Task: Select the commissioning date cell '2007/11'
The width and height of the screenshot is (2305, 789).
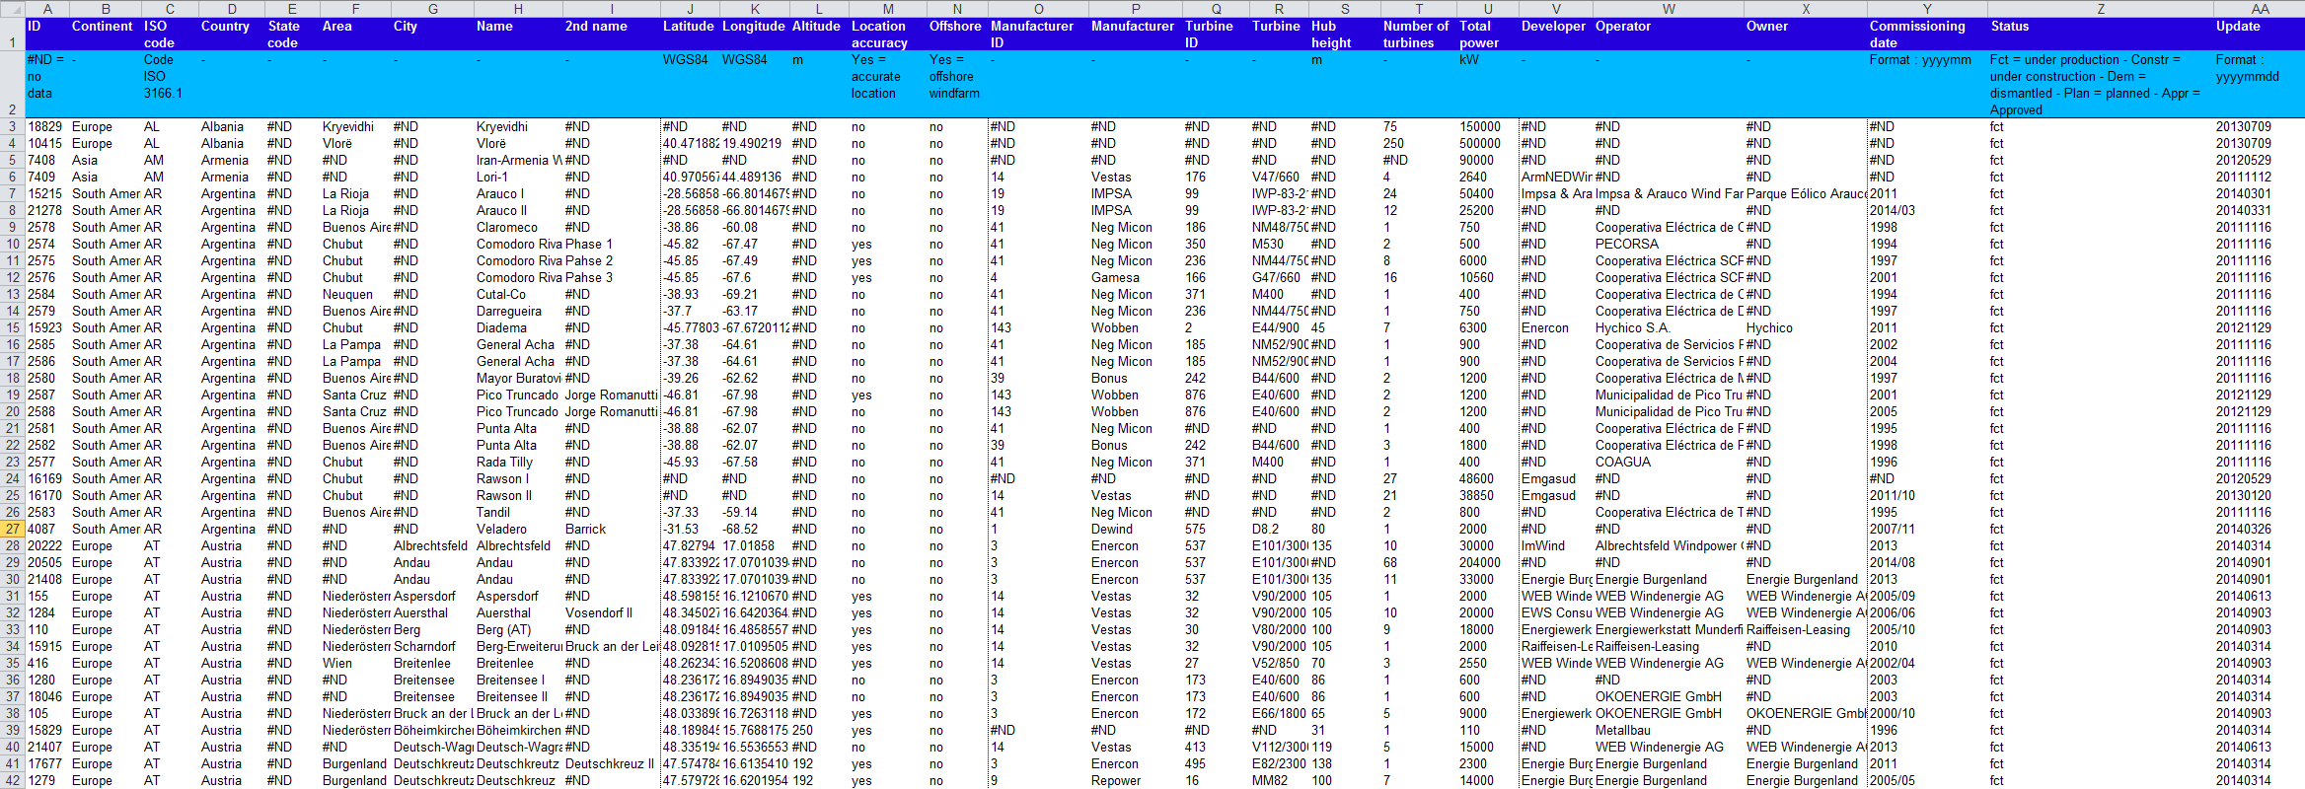Action: click(1927, 529)
